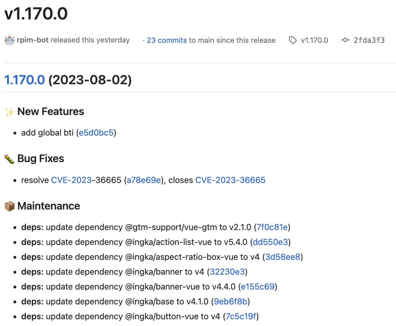The height and width of the screenshot is (326, 396).
Task: Click the rpim-bot robot avatar
Action: [x=10, y=40]
